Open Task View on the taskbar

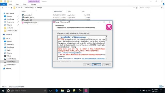(x=51, y=91)
